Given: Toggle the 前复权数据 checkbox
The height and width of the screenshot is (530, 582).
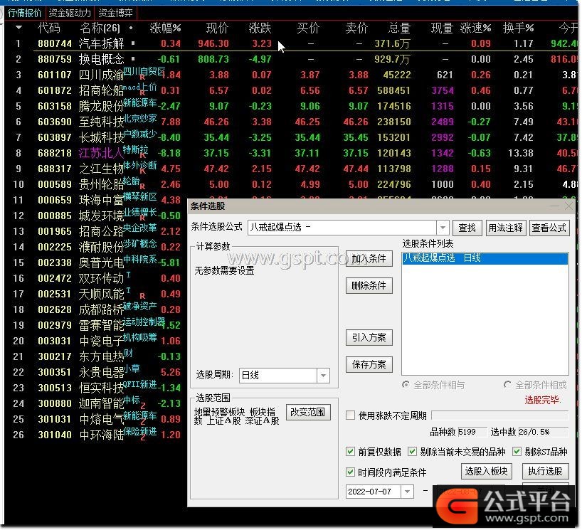Looking at the screenshot, I should coord(350,451).
